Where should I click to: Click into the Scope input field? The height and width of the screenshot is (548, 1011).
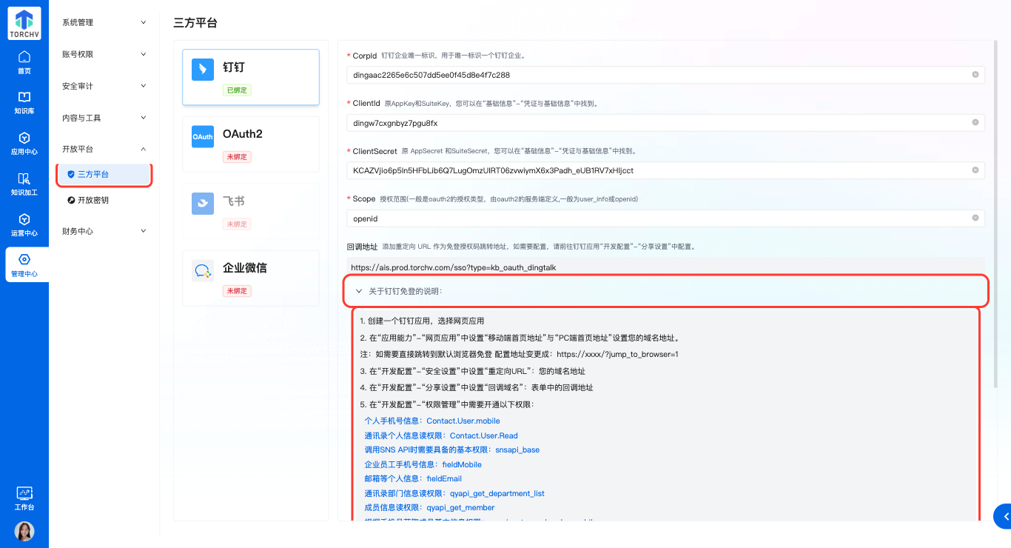pyautogui.click(x=659, y=218)
